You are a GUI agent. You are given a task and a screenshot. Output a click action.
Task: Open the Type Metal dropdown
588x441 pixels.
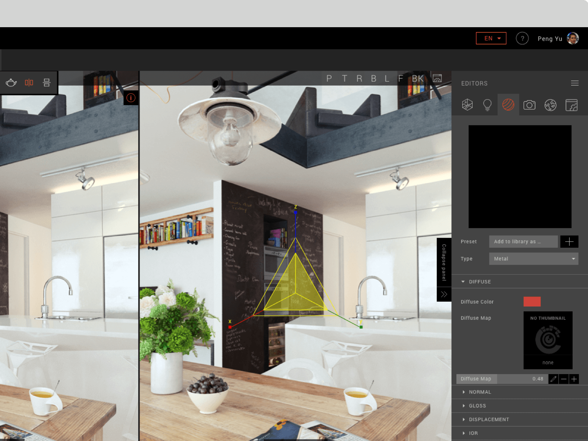[x=534, y=259]
